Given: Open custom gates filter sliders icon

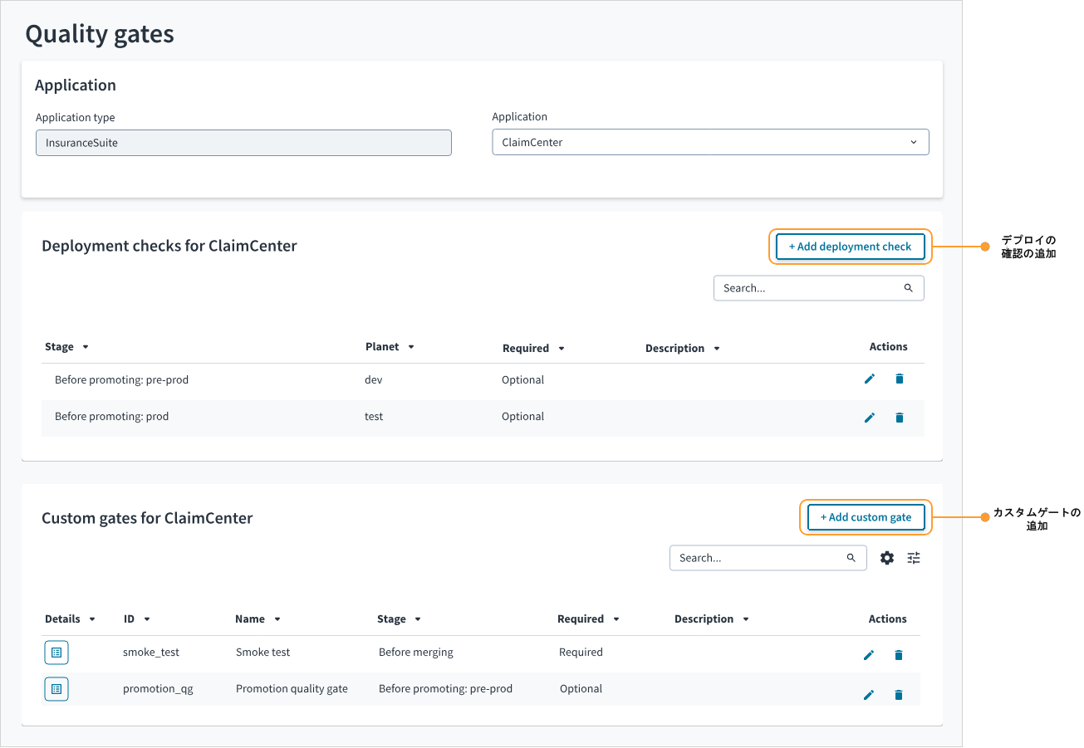Looking at the screenshot, I should click(914, 558).
